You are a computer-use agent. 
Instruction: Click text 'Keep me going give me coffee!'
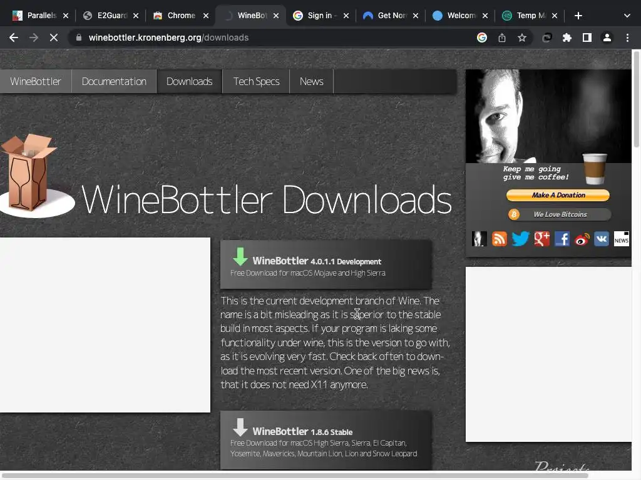(536, 173)
